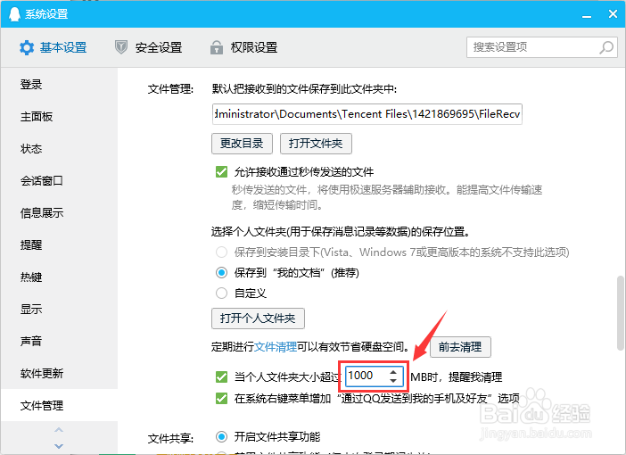Click the FileRecv folder path field
The height and width of the screenshot is (455, 626).
click(367, 114)
